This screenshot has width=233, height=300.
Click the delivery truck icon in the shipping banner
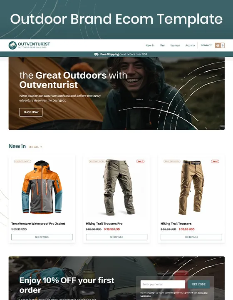[x=97, y=54]
